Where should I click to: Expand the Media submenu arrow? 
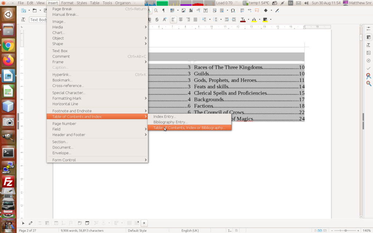[x=145, y=27]
